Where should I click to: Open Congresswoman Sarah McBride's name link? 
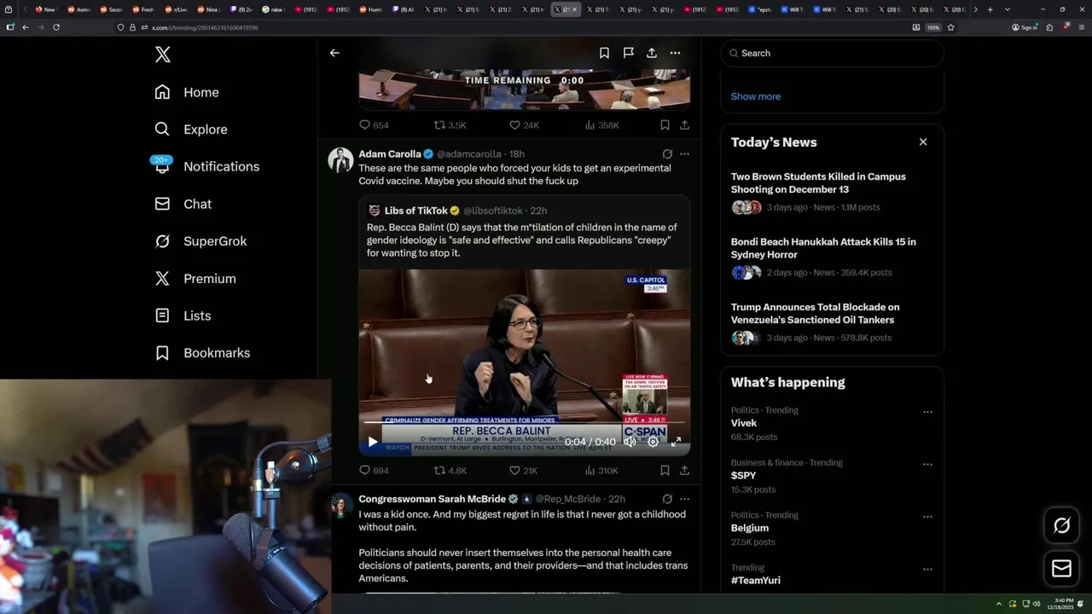point(432,499)
